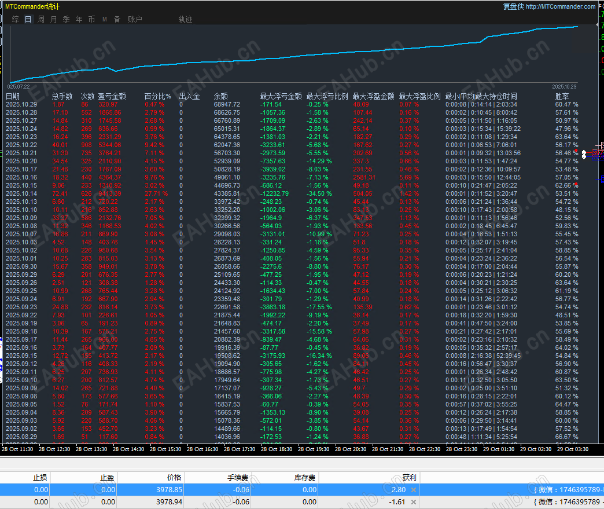
Task: Click the 获利 profit column header
Action: pos(409,477)
